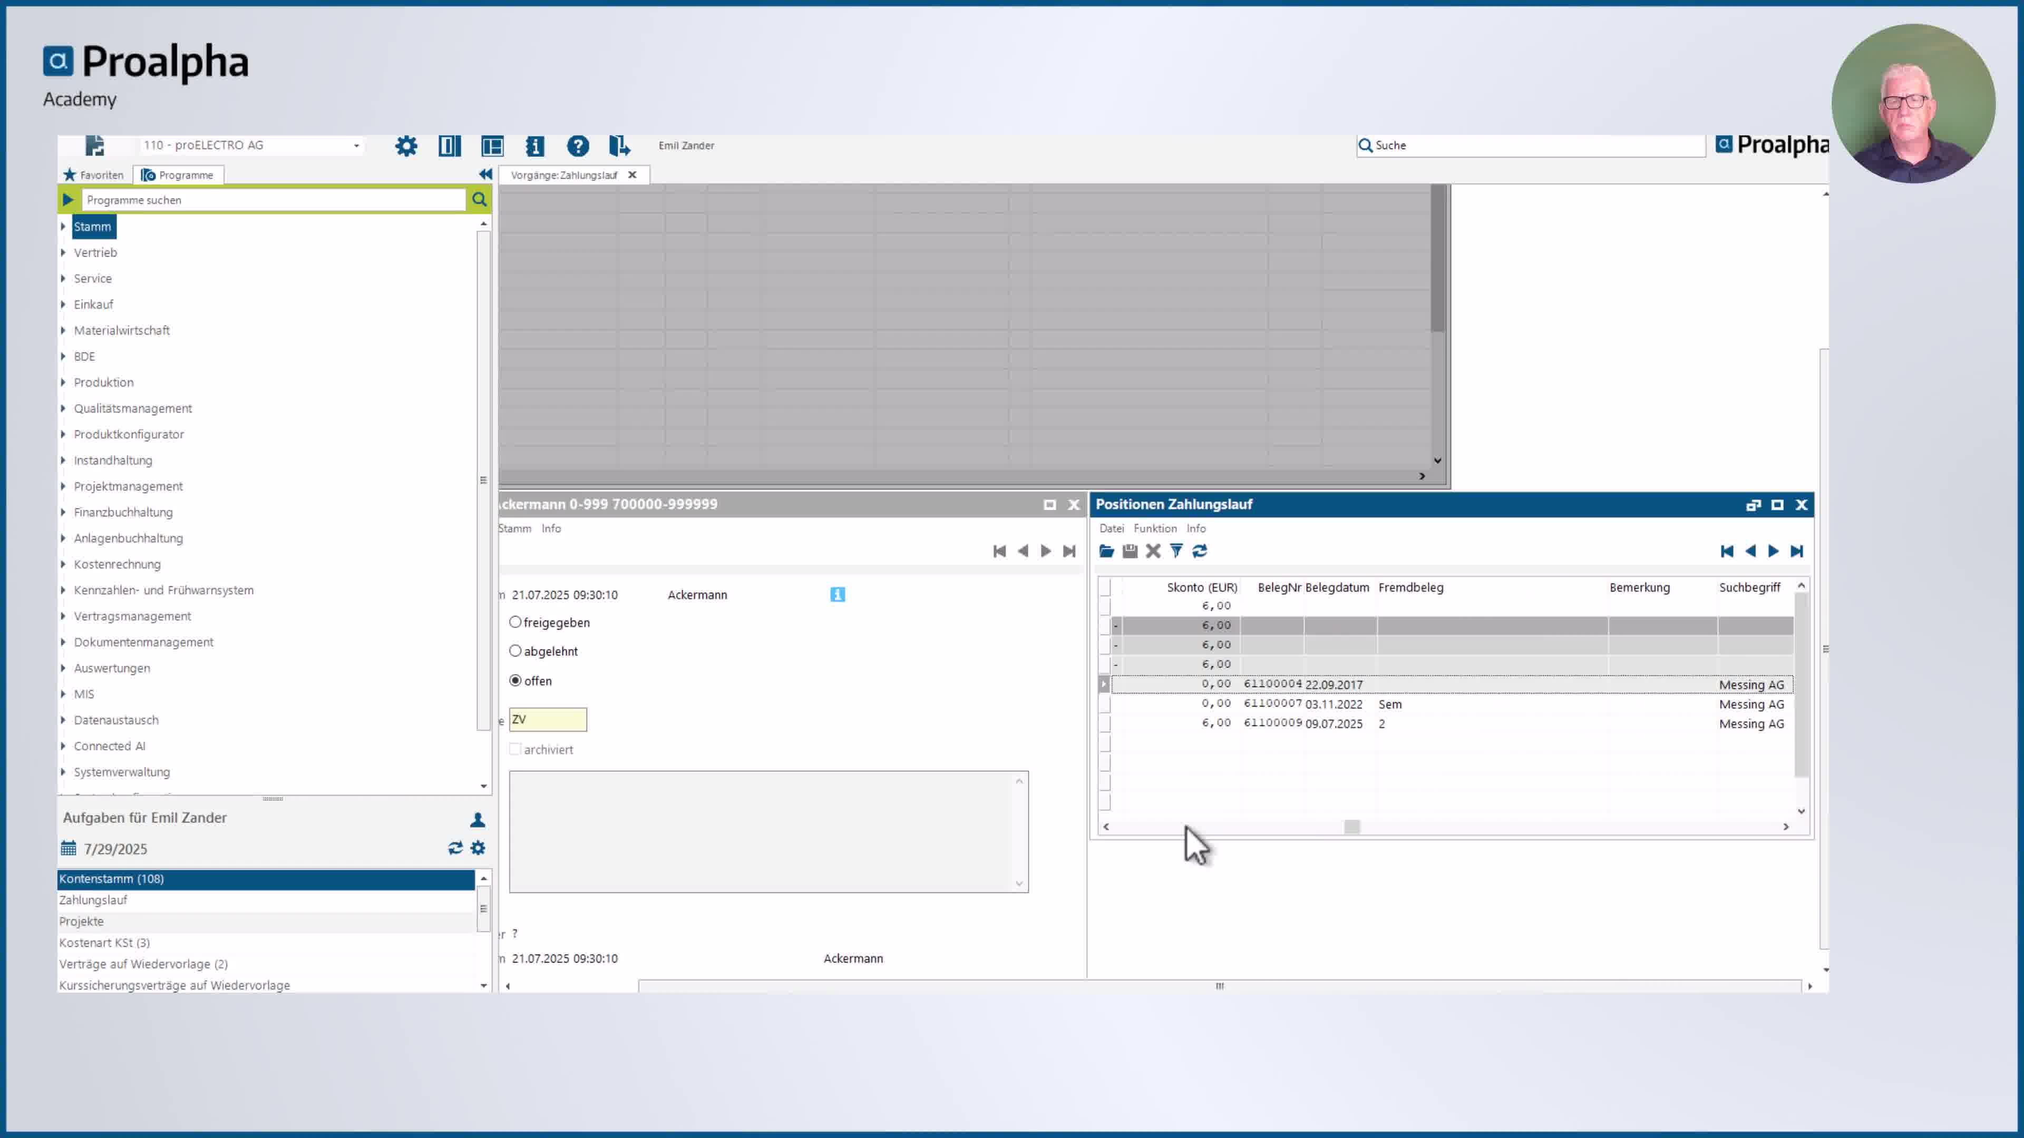
Task: Go to next record in Positionen Zahlungslauf
Action: pos(1773,551)
